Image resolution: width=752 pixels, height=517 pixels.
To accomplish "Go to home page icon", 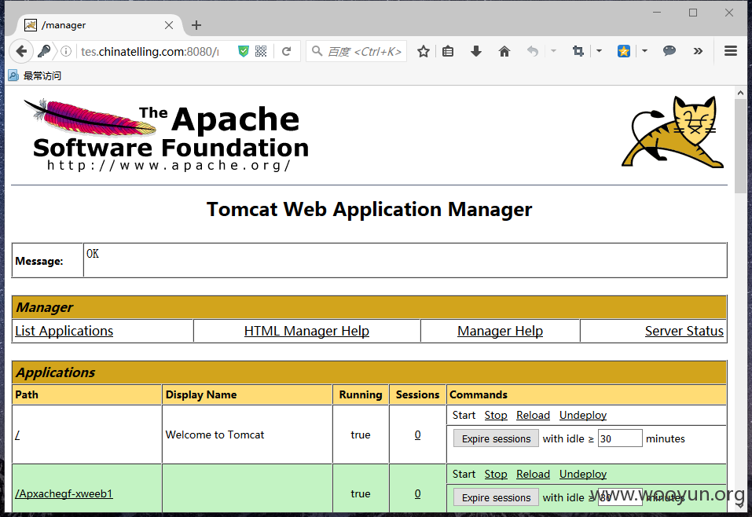I will pyautogui.click(x=504, y=51).
